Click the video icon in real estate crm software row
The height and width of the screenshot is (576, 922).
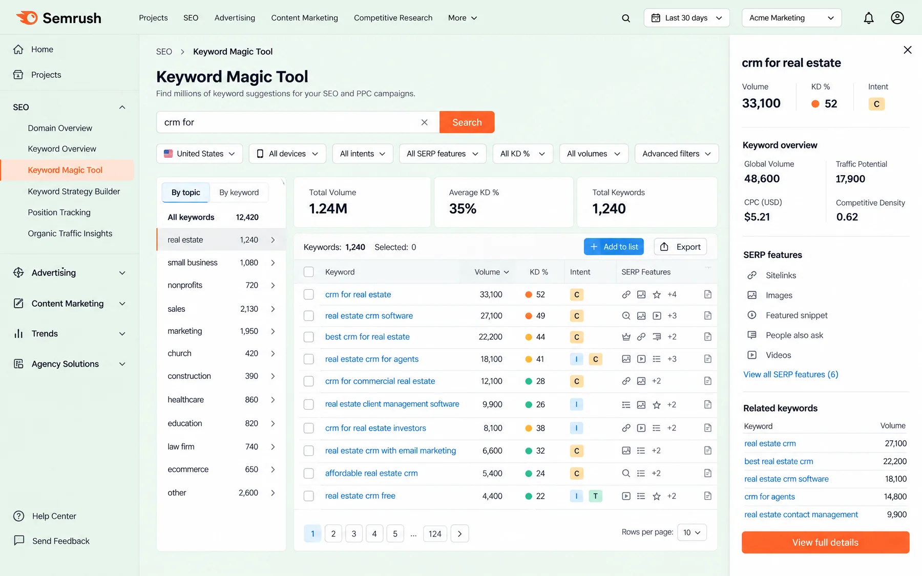657,316
